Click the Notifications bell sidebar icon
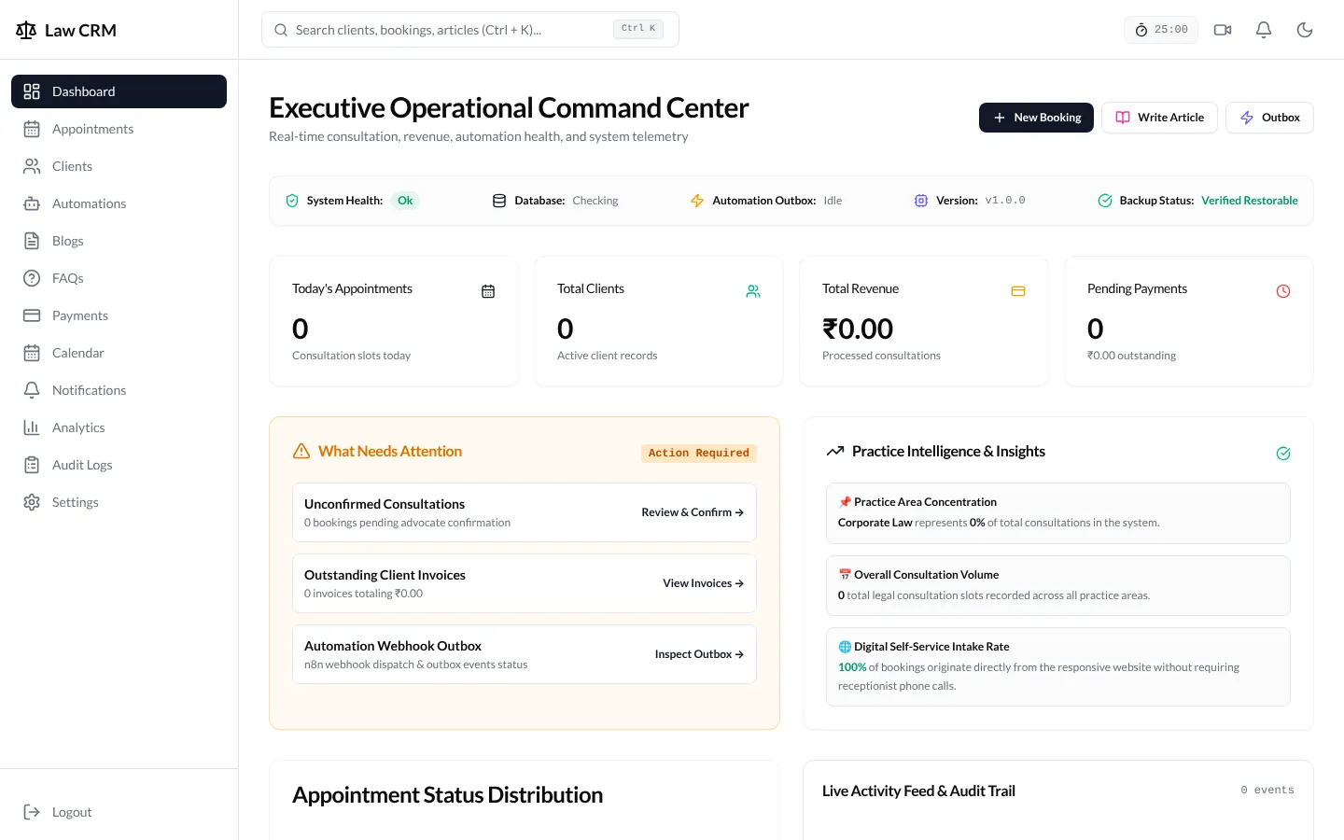Viewport: 1344px width, 840px height. [32, 390]
